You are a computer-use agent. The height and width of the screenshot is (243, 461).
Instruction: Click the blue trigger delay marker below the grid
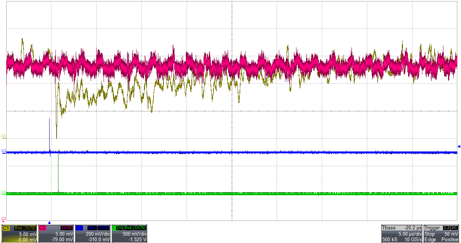[x=49, y=222]
